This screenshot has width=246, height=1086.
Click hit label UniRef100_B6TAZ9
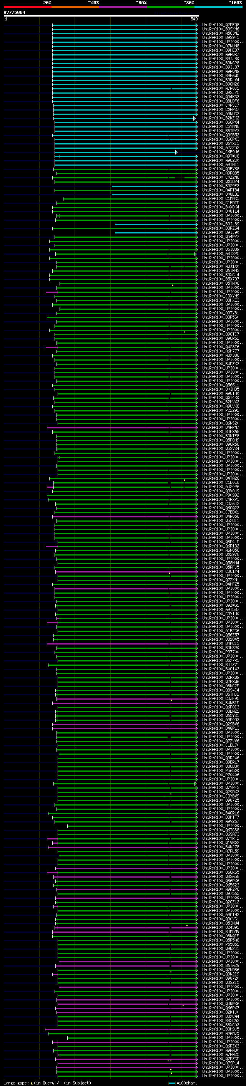coord(221,966)
